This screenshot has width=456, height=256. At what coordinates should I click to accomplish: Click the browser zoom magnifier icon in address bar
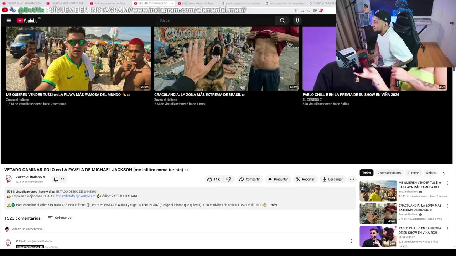tap(296, 11)
